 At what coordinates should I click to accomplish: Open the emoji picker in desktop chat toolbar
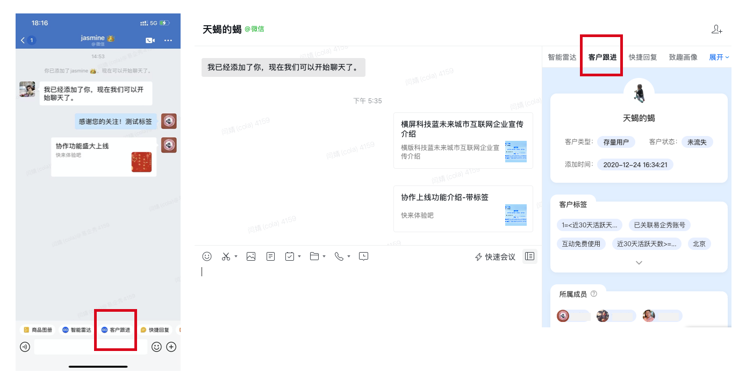click(207, 257)
